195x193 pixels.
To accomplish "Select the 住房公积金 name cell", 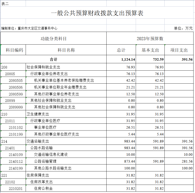I will pos(66,188).
